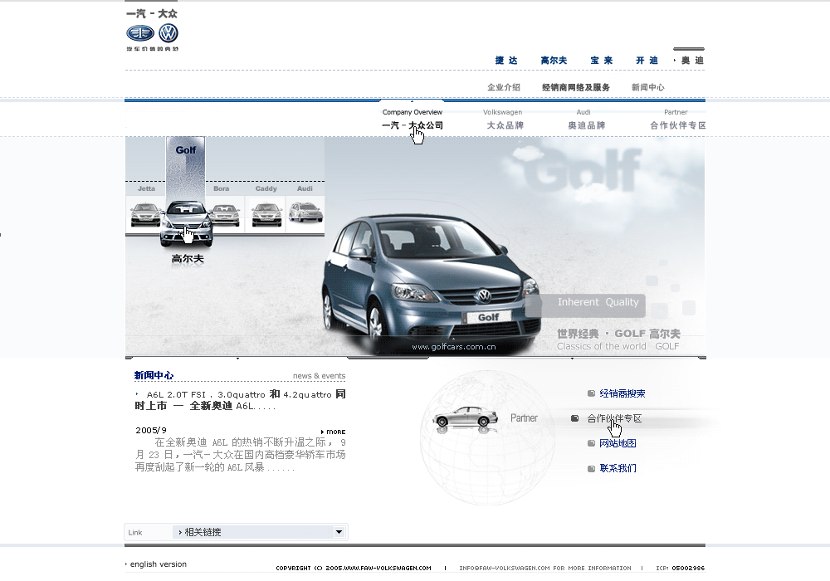Click the ICP: 05002986 footer text

[681, 569]
